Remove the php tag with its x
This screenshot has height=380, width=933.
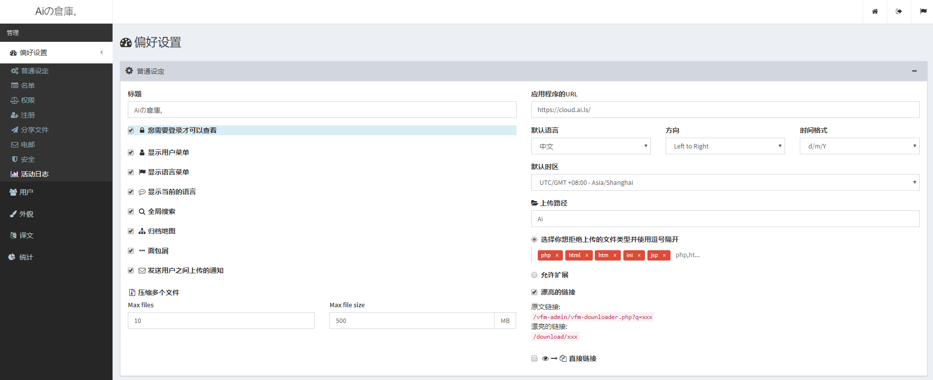pyautogui.click(x=557, y=255)
